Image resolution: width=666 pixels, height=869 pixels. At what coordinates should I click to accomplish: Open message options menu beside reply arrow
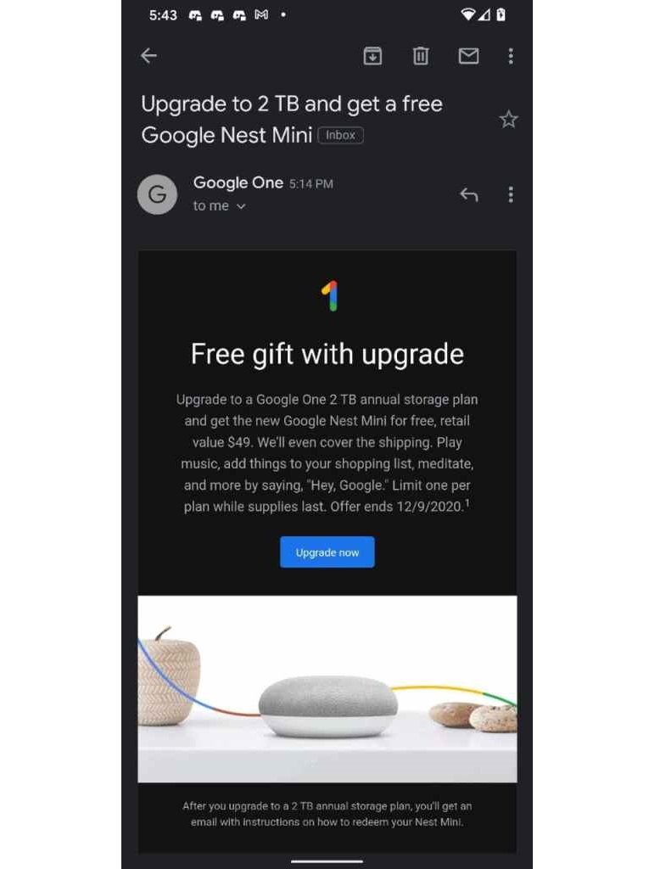pos(511,194)
